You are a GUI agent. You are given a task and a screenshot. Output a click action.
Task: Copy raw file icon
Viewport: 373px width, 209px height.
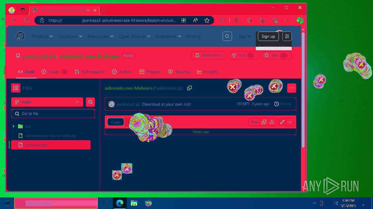click(x=264, y=122)
